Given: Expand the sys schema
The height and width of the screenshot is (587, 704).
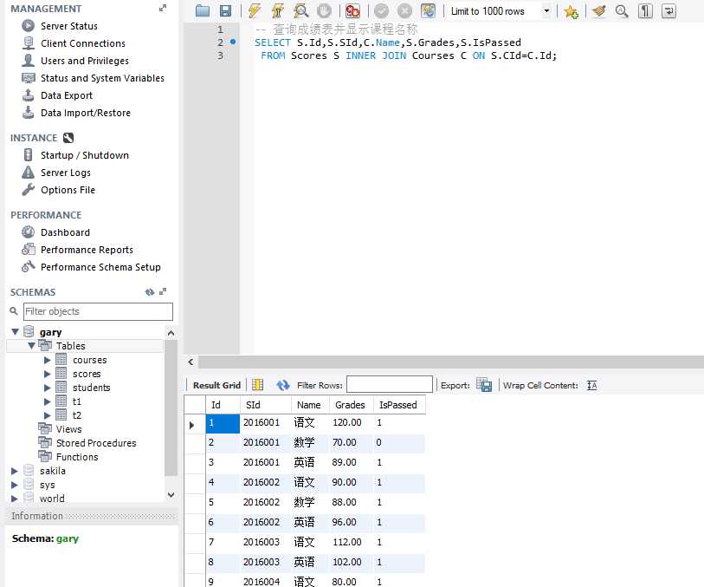Looking at the screenshot, I should (15, 485).
